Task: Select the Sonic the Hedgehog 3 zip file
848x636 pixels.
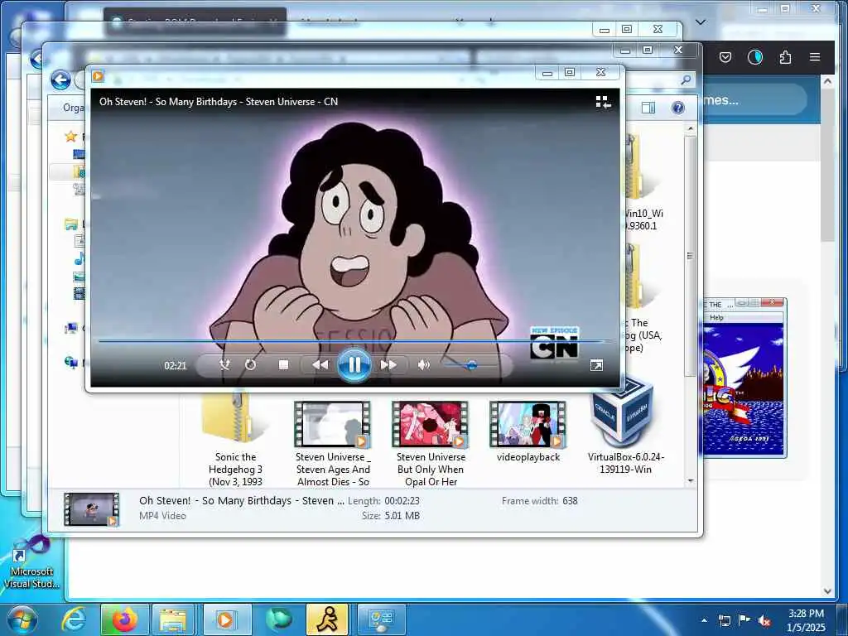Action: tap(236, 439)
